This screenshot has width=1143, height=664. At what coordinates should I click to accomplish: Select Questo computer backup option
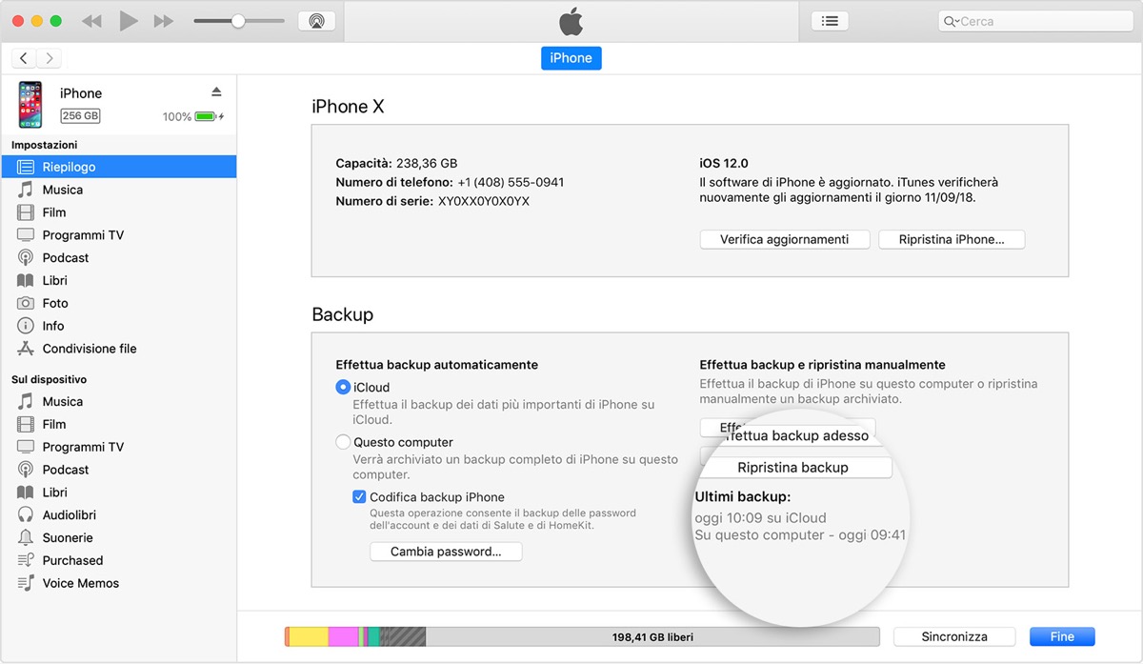(343, 442)
